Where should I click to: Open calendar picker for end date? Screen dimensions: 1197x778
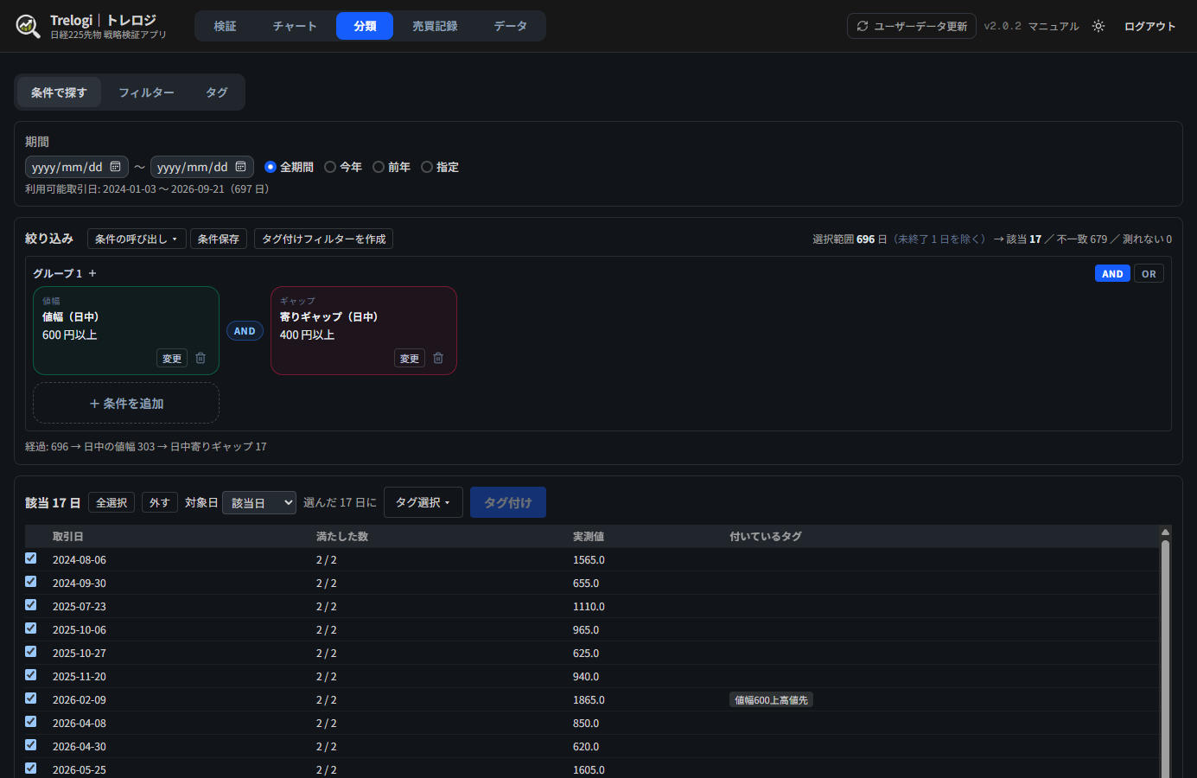pyautogui.click(x=240, y=167)
